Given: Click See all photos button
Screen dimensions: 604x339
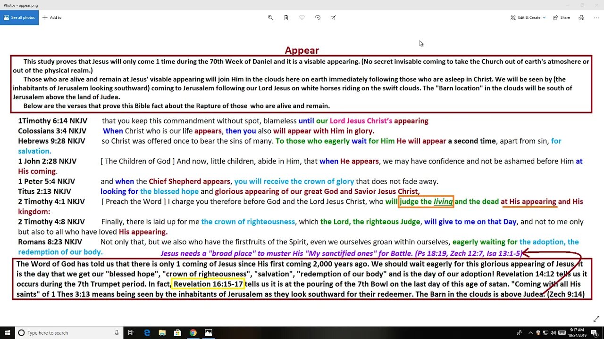Looking at the screenshot, I should pos(19,17).
